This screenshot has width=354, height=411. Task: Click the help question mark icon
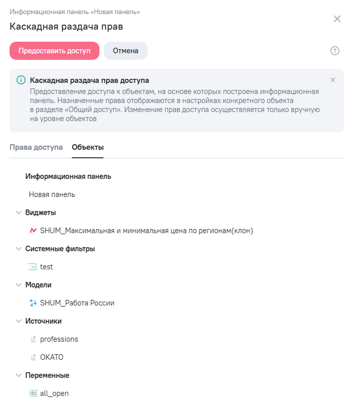334,51
